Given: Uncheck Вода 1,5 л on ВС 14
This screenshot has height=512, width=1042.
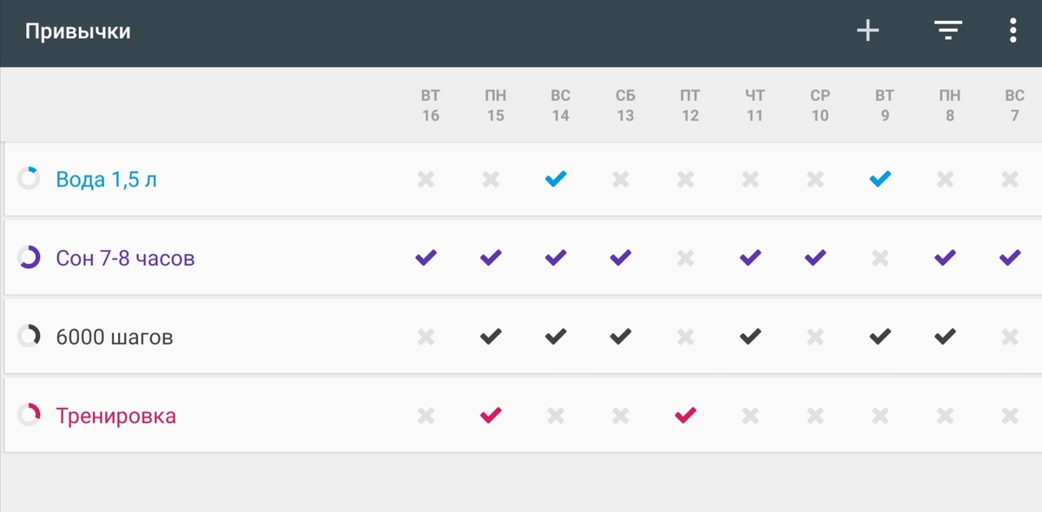Looking at the screenshot, I should click(556, 180).
